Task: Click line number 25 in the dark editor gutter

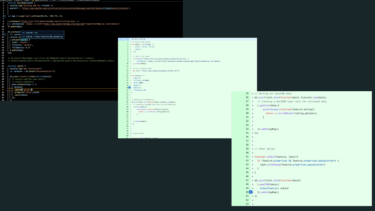Action: [x=3, y=66]
